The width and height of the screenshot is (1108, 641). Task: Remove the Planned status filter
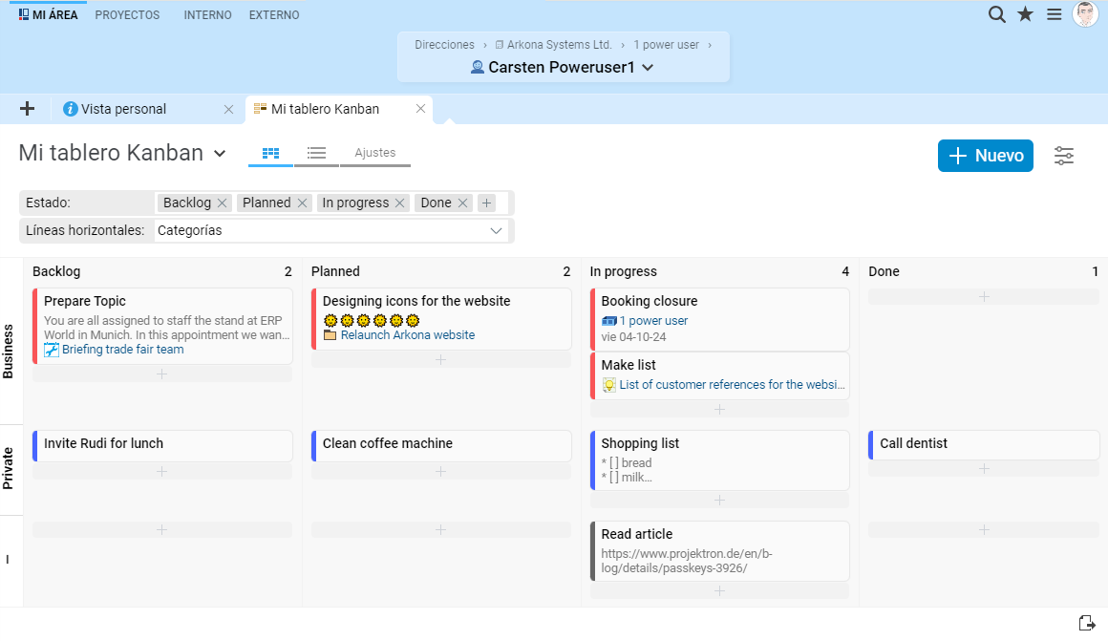[x=303, y=203]
